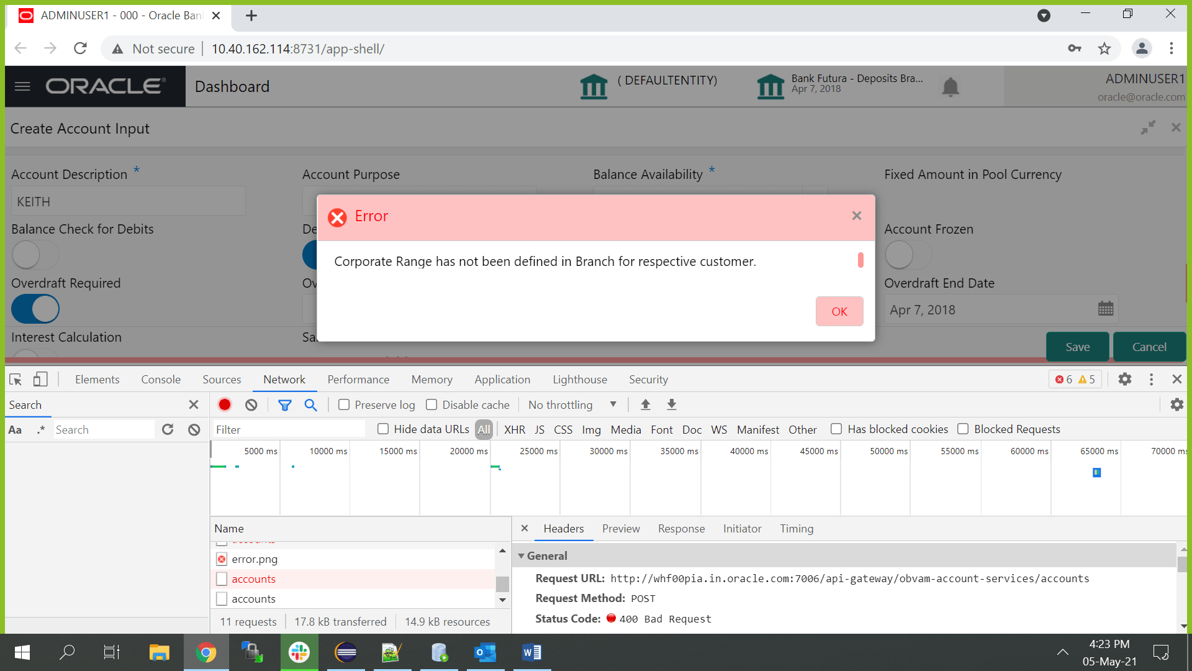This screenshot has width=1192, height=671.
Task: Click the record network log button
Action: click(225, 404)
